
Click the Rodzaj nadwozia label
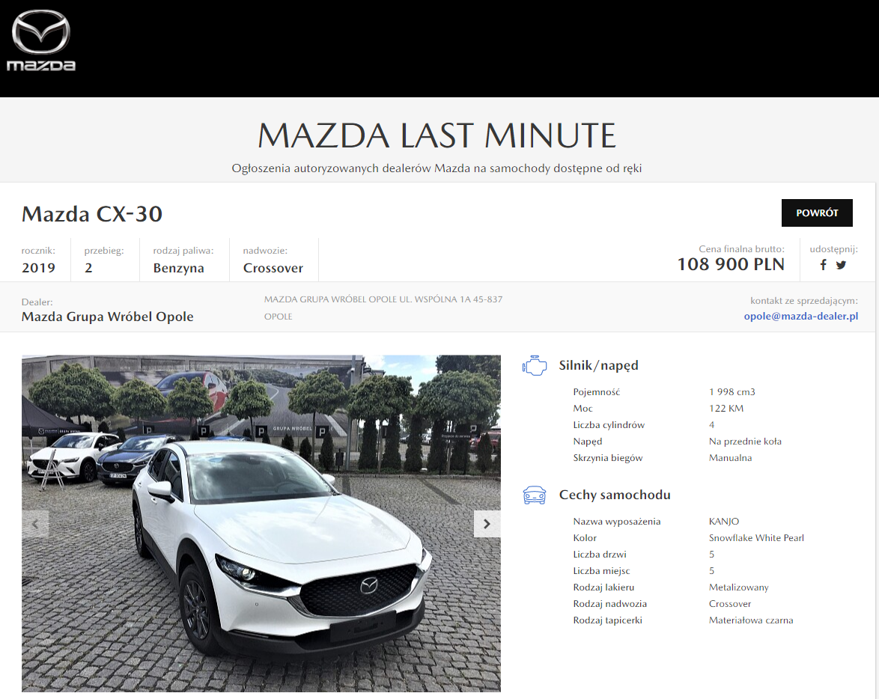coord(610,604)
